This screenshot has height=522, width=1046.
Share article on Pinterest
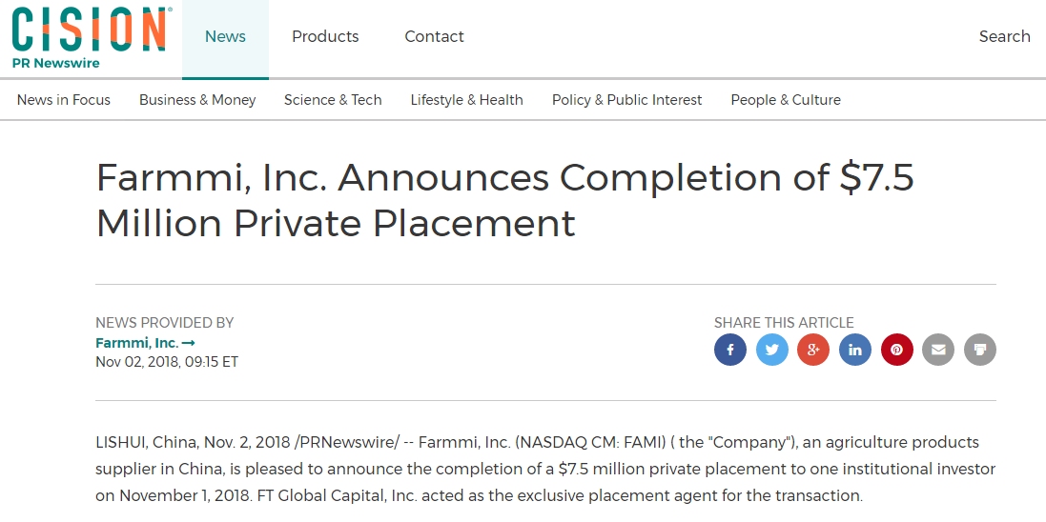tap(896, 350)
